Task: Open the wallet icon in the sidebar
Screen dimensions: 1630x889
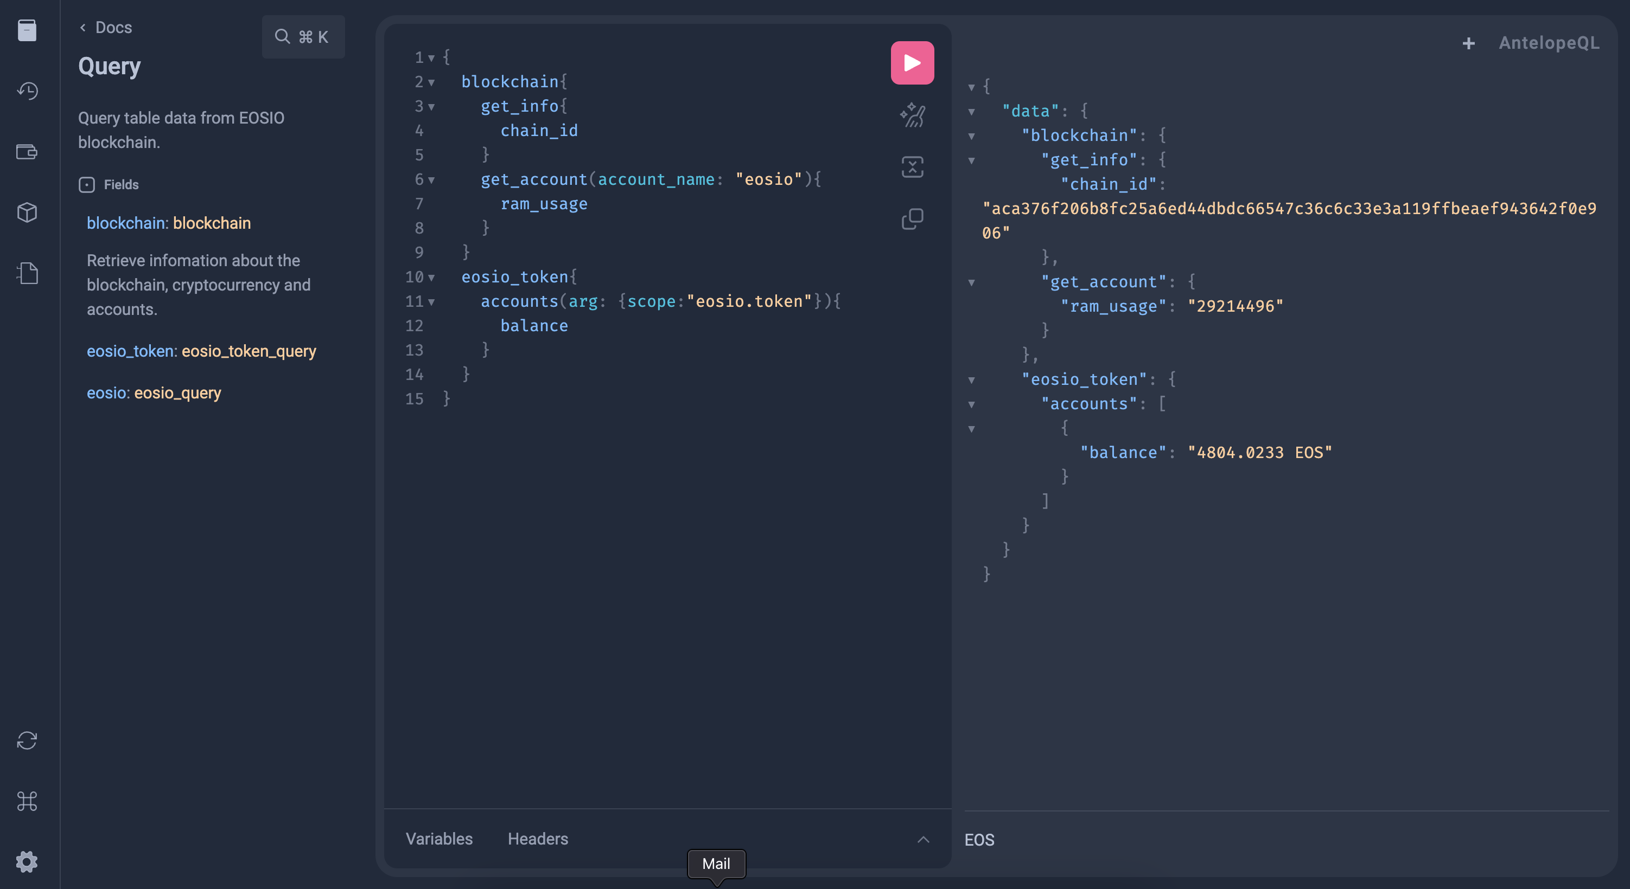Action: [27, 152]
